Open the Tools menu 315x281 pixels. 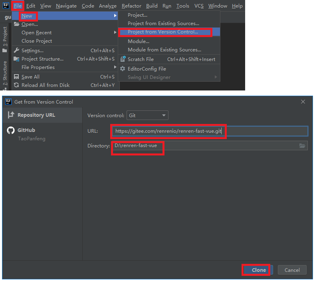(182, 6)
